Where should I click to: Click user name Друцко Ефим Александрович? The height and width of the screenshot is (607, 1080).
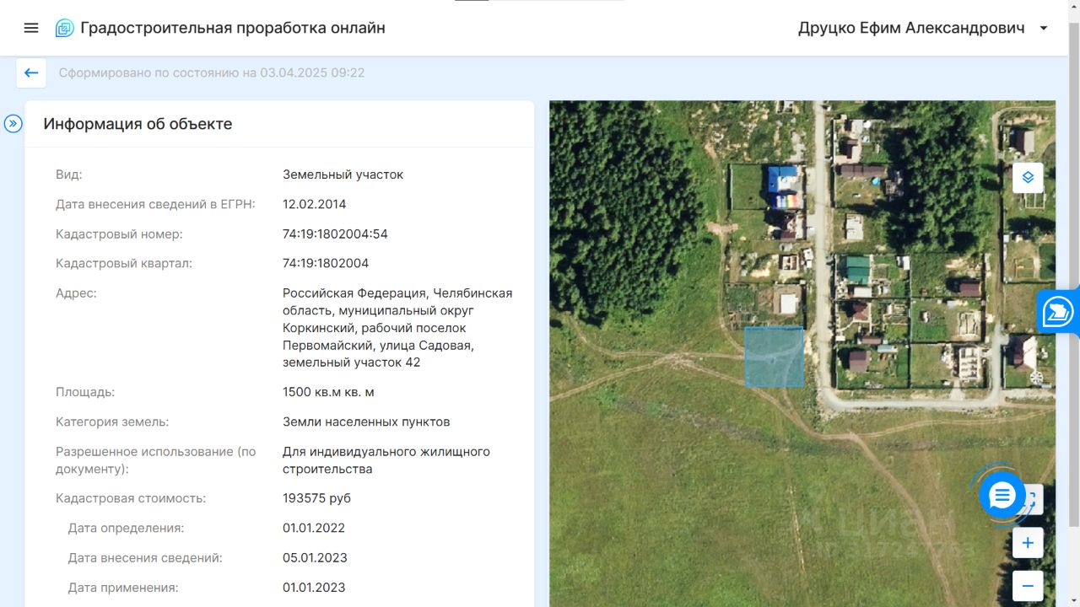[911, 28]
